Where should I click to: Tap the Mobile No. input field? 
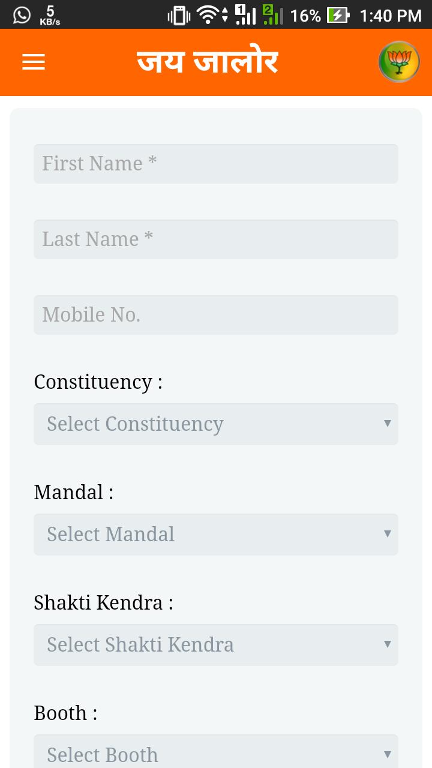tap(216, 315)
